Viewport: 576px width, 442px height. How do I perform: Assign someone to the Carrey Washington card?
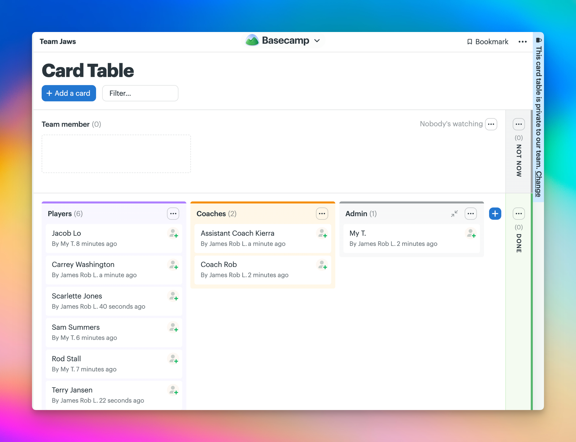coord(173,265)
